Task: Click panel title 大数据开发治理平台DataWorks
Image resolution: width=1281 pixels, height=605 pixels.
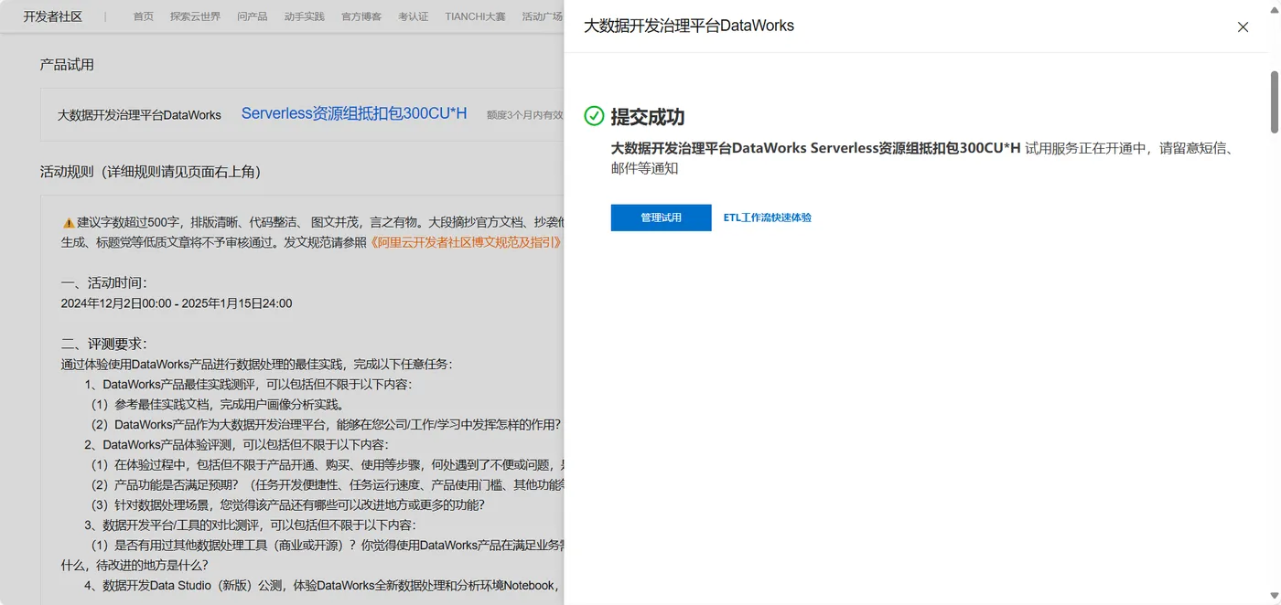Action: point(689,26)
